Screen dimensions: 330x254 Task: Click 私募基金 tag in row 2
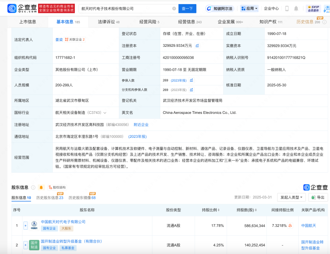tap(68, 248)
